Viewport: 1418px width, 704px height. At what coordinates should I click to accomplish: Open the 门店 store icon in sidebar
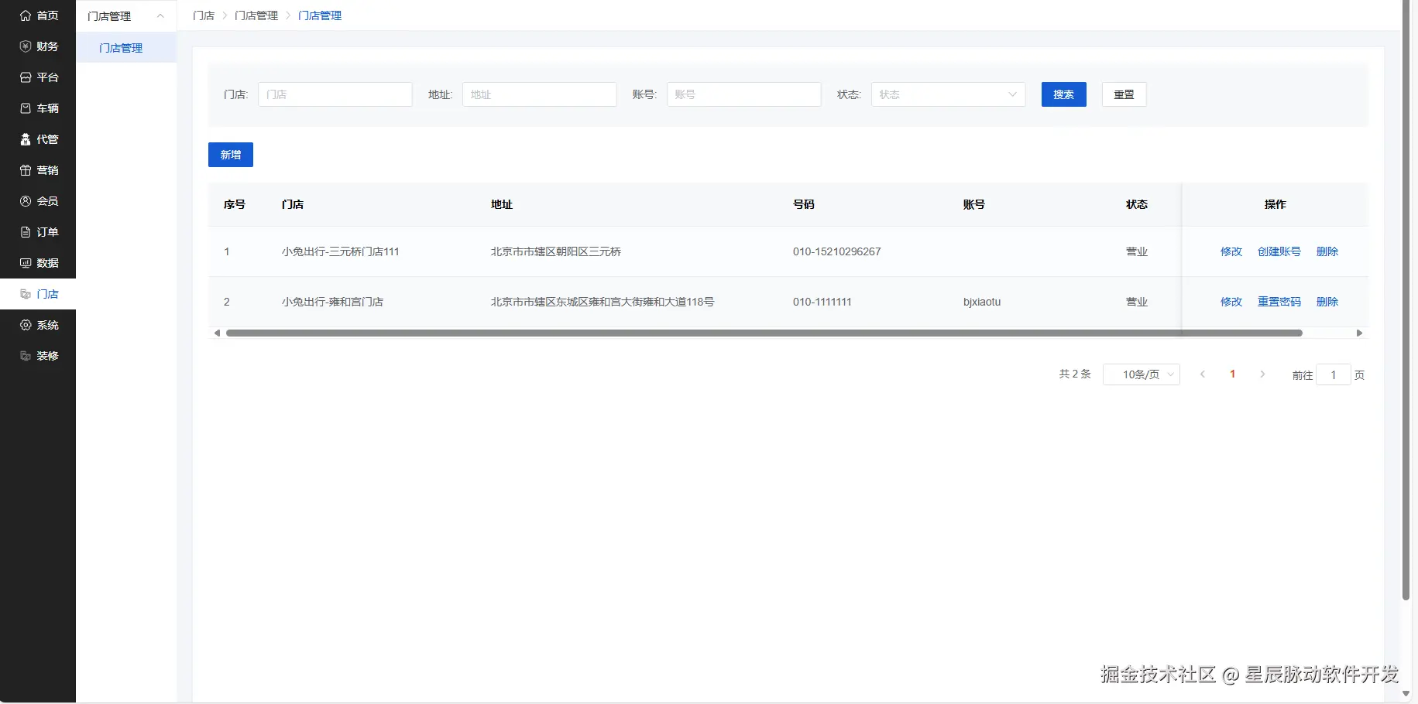(26, 294)
